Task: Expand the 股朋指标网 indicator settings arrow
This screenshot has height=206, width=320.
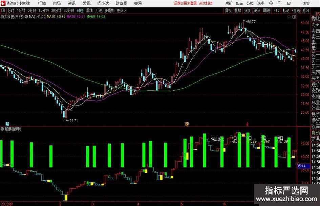Action: [x=2, y=129]
